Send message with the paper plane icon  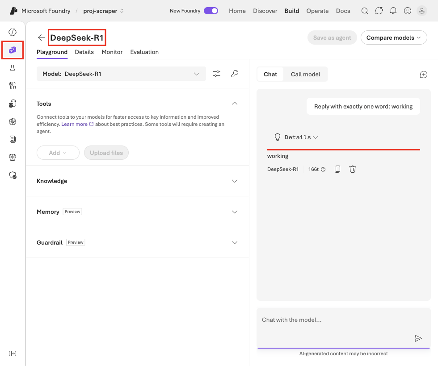click(x=418, y=338)
